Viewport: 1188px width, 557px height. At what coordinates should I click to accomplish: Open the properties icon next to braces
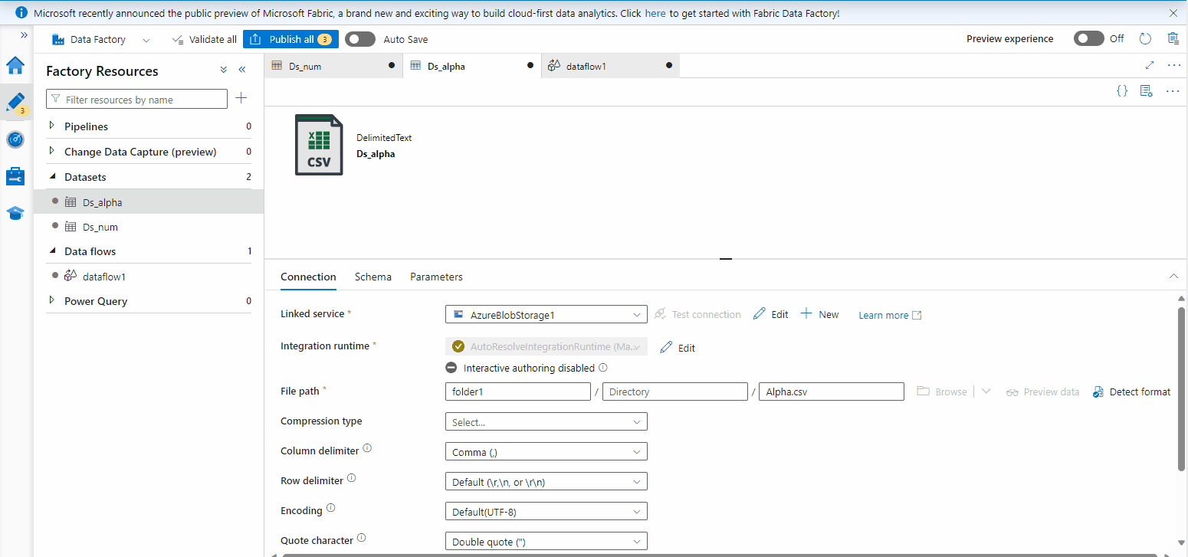pos(1147,91)
